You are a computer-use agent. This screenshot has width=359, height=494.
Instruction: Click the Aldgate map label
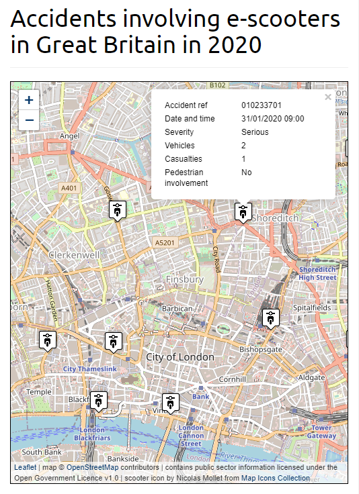pos(312,377)
